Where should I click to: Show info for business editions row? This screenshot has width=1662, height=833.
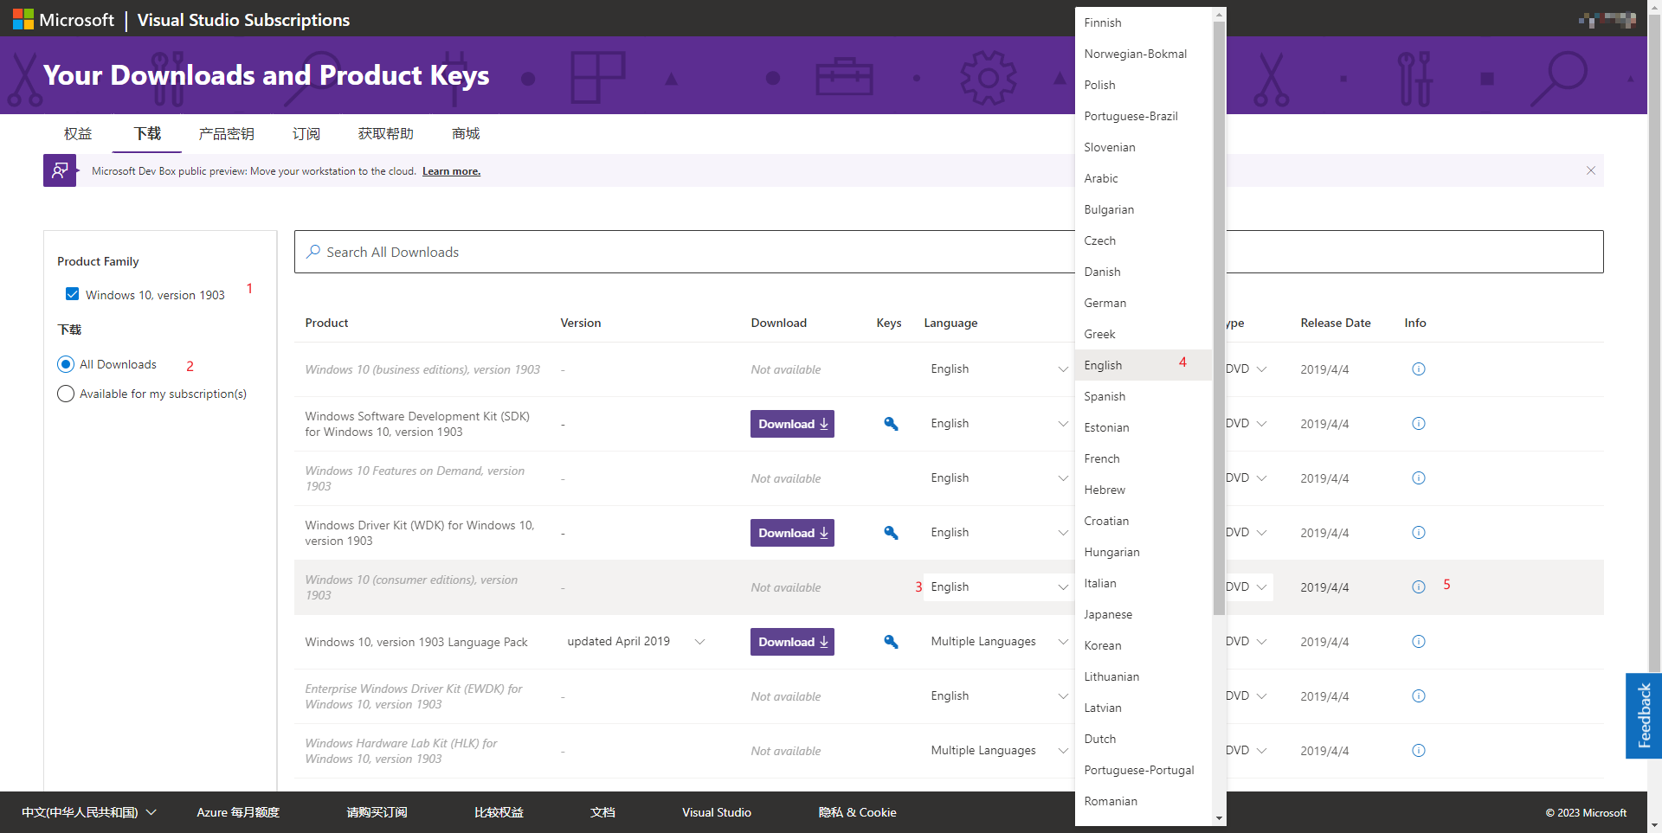pos(1418,369)
